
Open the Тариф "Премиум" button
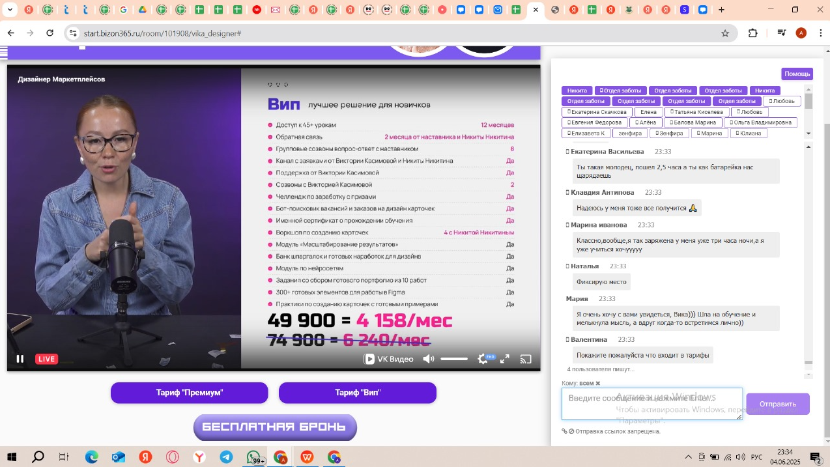click(x=190, y=393)
